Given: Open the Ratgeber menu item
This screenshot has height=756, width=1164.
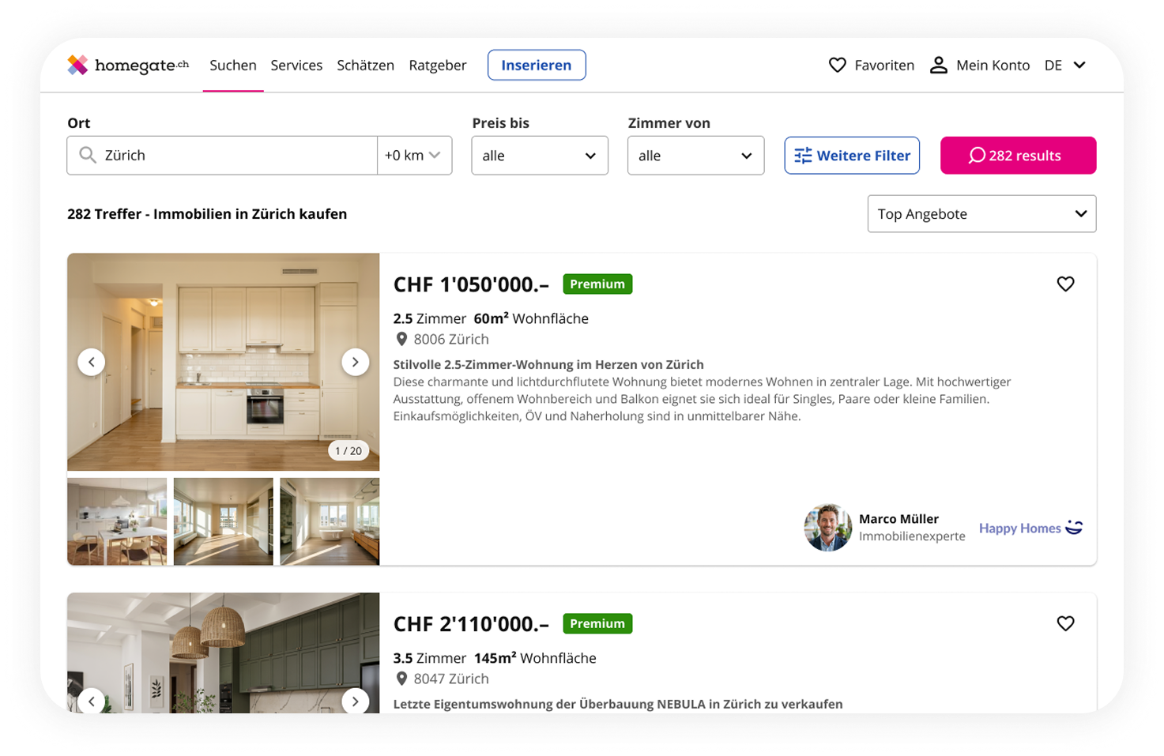Looking at the screenshot, I should click(x=438, y=65).
